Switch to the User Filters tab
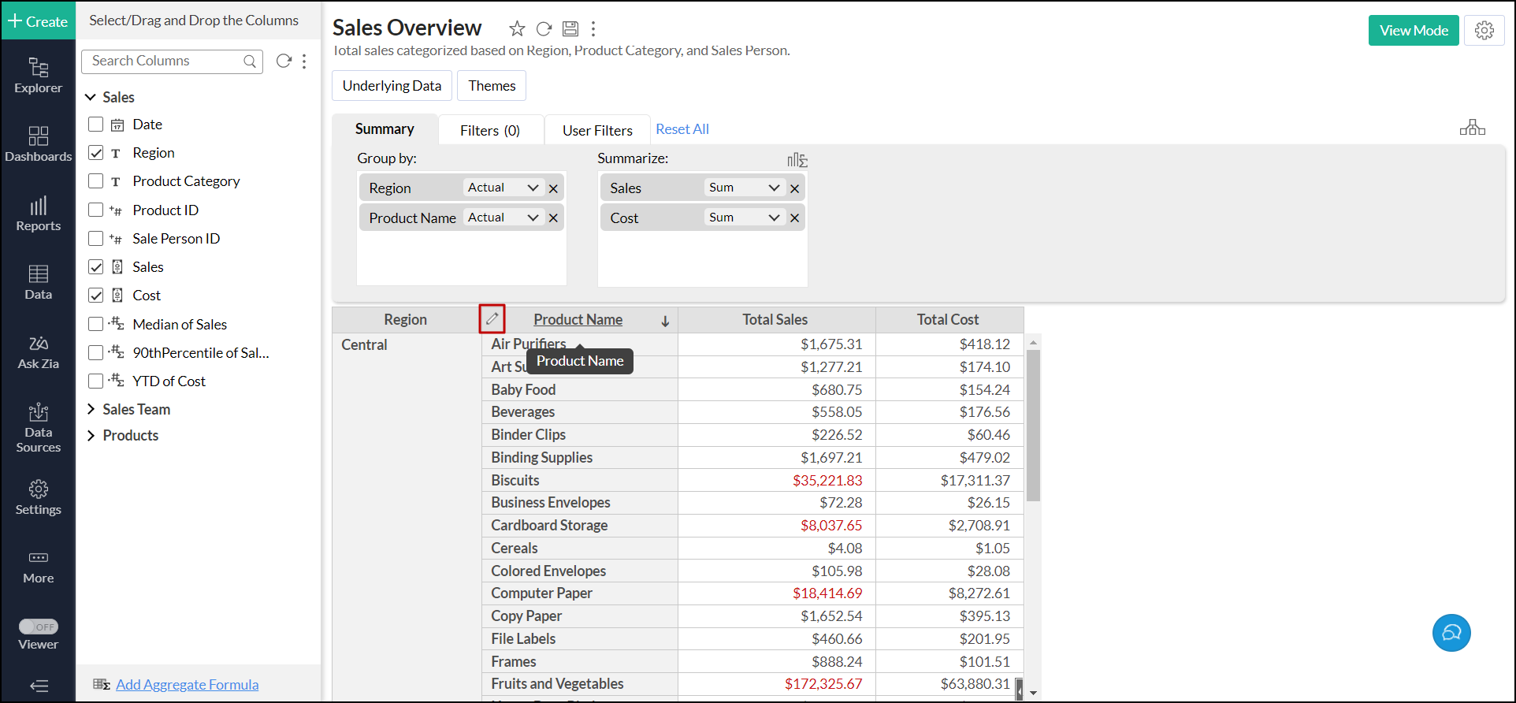 pyautogui.click(x=597, y=130)
